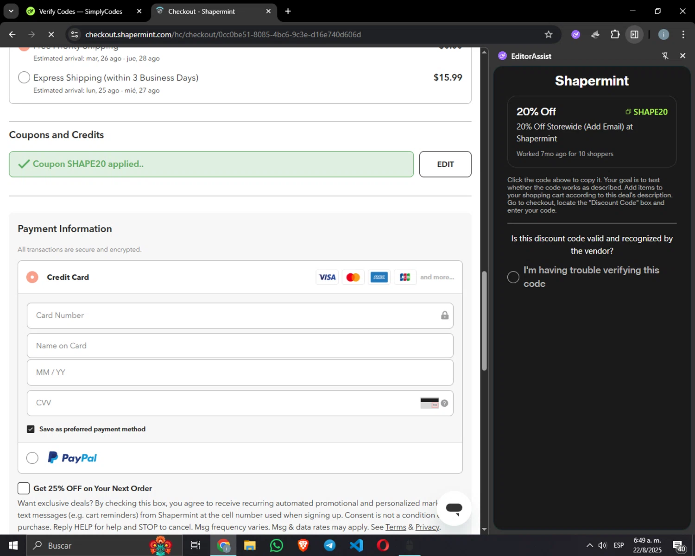This screenshot has width=695, height=556.
Task: Open Visual Studio Code from taskbar
Action: tap(356, 545)
